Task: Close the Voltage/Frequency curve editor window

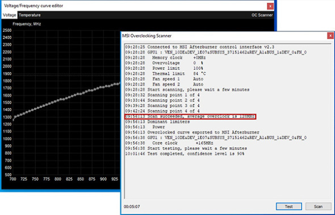Action: [270, 6]
